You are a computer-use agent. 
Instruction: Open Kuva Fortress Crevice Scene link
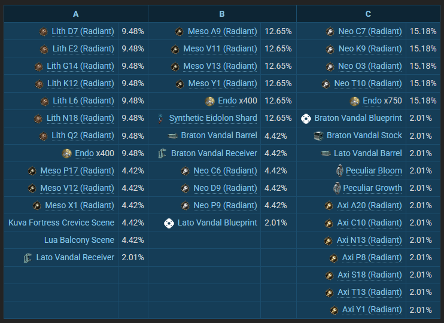[x=61, y=223]
